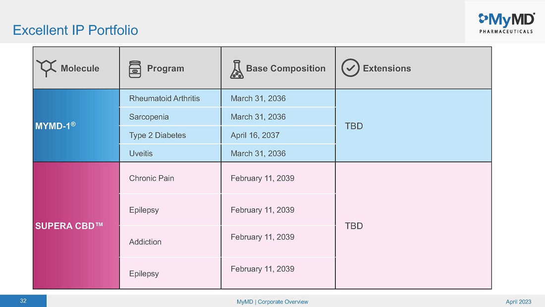Click the flask Base Composition icon
Screen dimensions: 545x307
pos(237,69)
